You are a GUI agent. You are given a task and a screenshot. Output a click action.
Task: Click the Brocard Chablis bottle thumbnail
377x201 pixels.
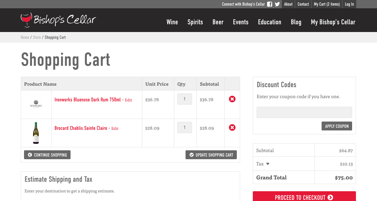36,133
